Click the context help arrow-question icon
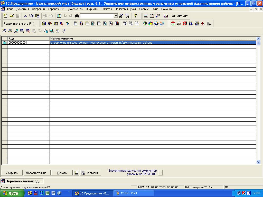 [63, 31]
